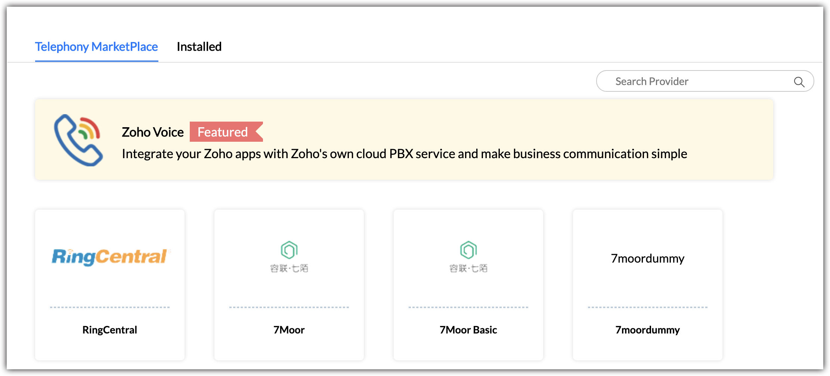Open the 7Moor provider name label
The image size is (830, 376).
pyautogui.click(x=289, y=330)
